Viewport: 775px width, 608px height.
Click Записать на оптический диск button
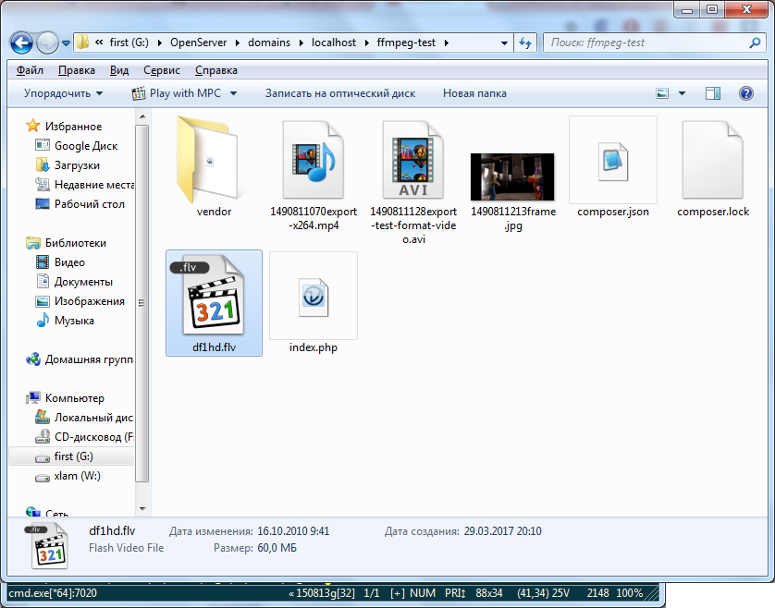click(339, 93)
